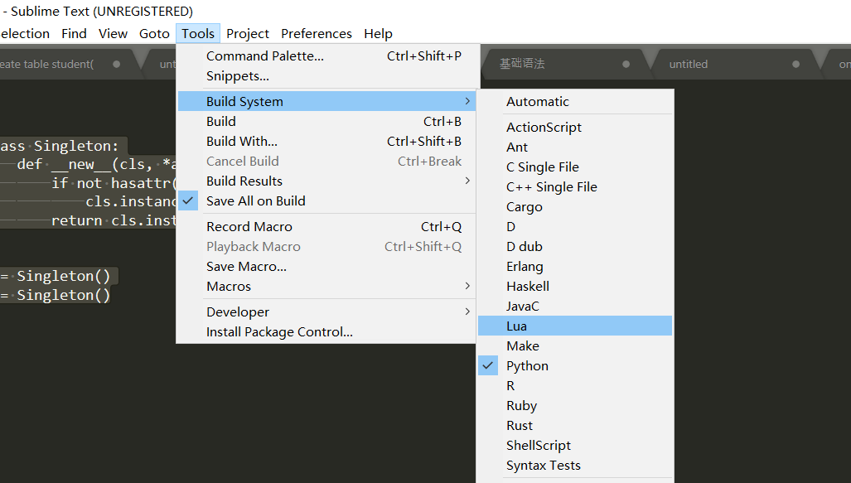Viewport: 851px width, 483px height.
Task: Open Snippets... entry
Action: (x=326, y=76)
